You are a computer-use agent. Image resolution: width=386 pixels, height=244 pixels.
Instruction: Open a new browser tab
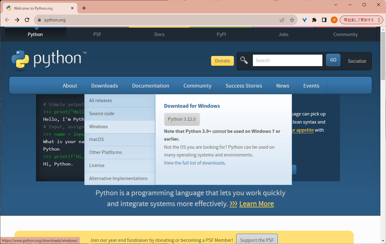(84, 8)
